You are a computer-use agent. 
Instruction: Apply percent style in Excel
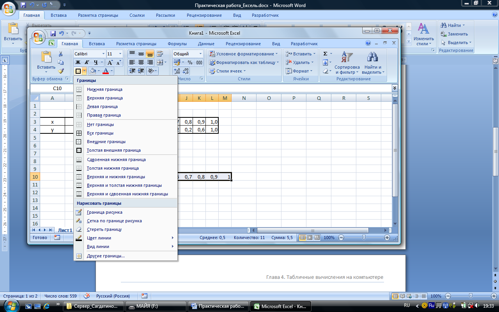click(x=190, y=62)
